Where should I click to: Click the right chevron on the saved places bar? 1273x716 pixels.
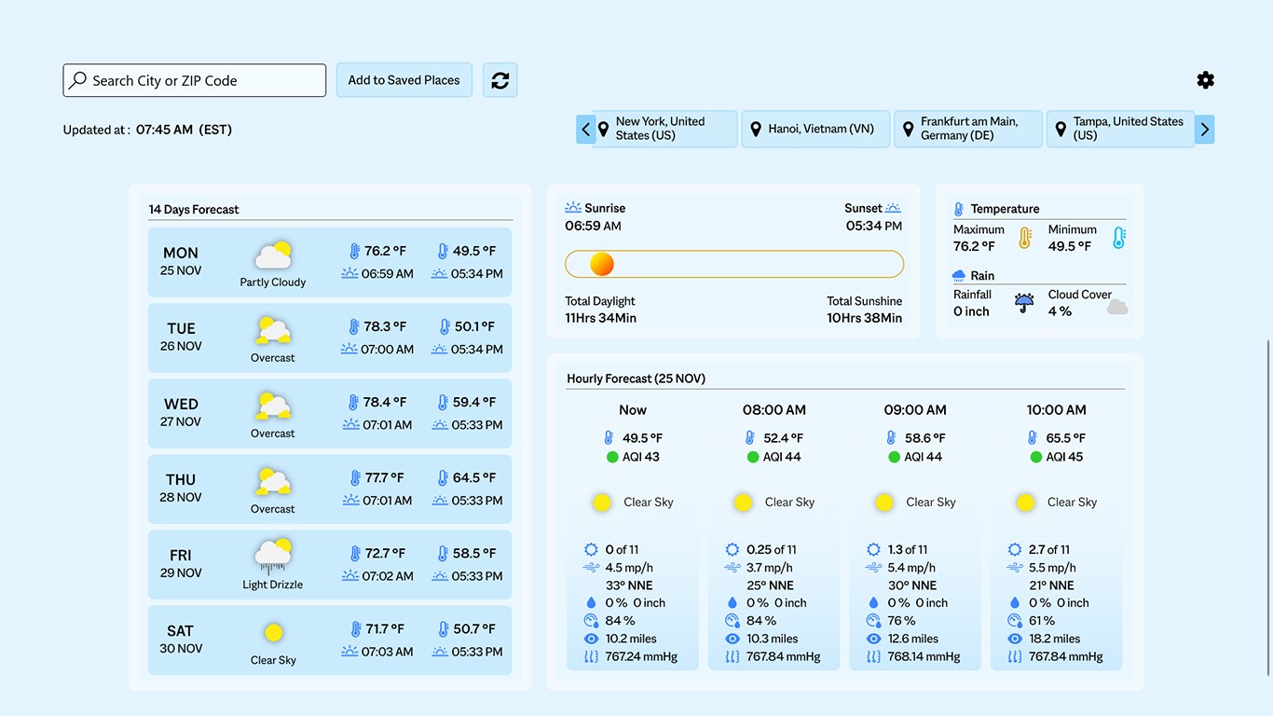pyautogui.click(x=1205, y=129)
